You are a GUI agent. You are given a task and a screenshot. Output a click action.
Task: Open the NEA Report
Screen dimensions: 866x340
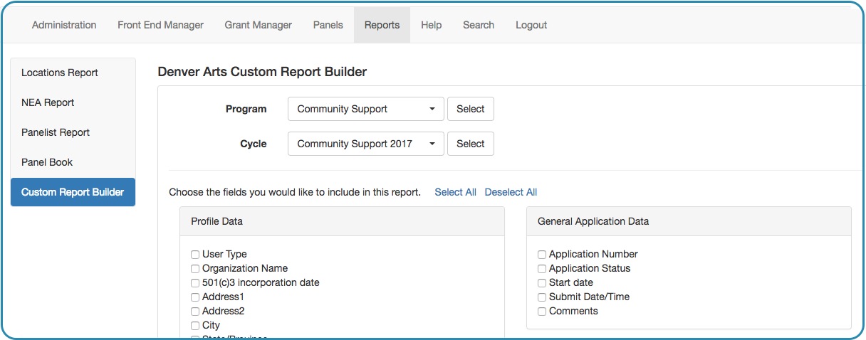73,102
